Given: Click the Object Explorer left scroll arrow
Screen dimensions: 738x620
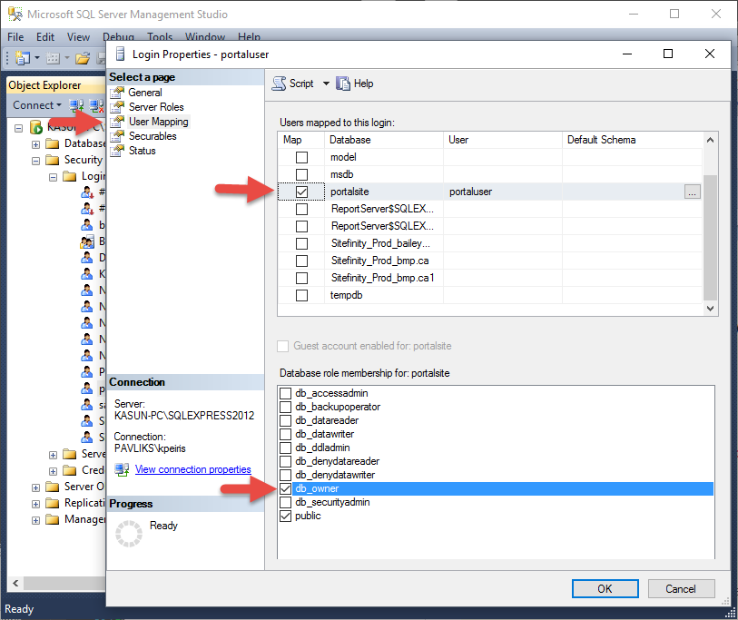Looking at the screenshot, I should point(15,584).
